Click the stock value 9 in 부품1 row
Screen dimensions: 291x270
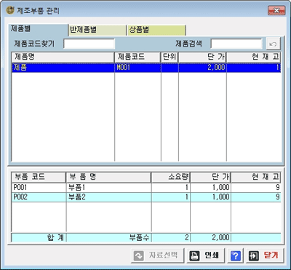point(256,188)
